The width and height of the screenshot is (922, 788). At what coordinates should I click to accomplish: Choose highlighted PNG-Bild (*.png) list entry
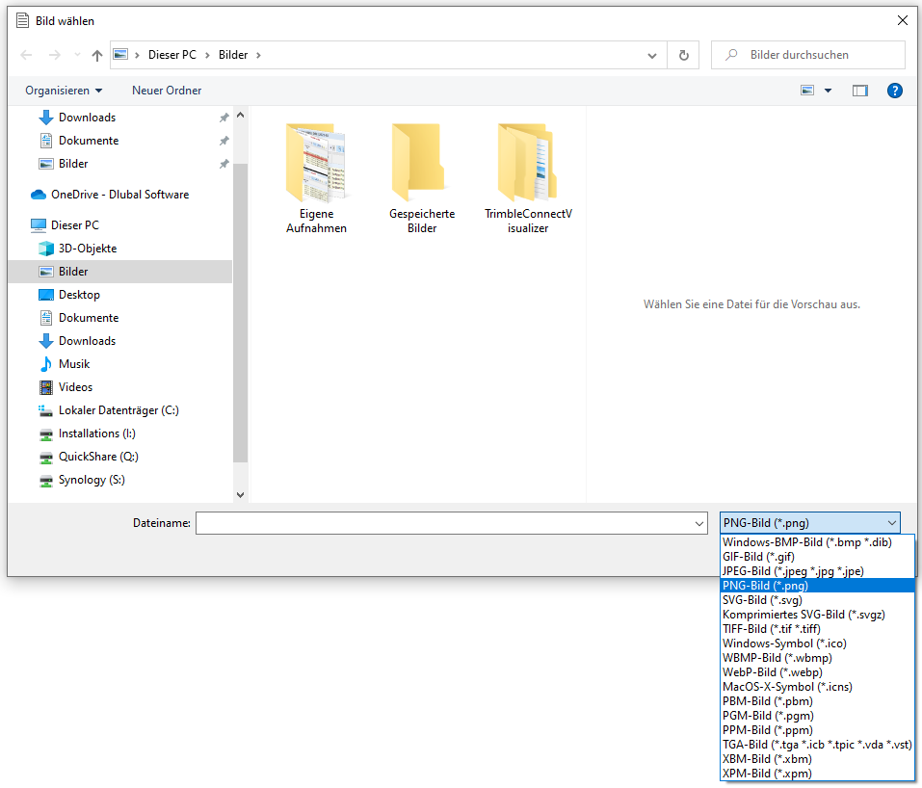[x=817, y=586]
